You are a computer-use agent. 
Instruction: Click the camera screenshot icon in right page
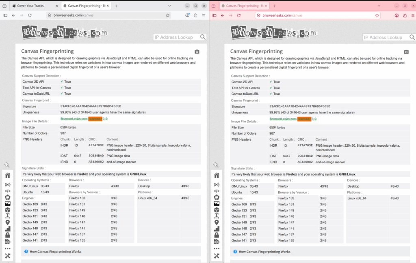(x=406, y=52)
